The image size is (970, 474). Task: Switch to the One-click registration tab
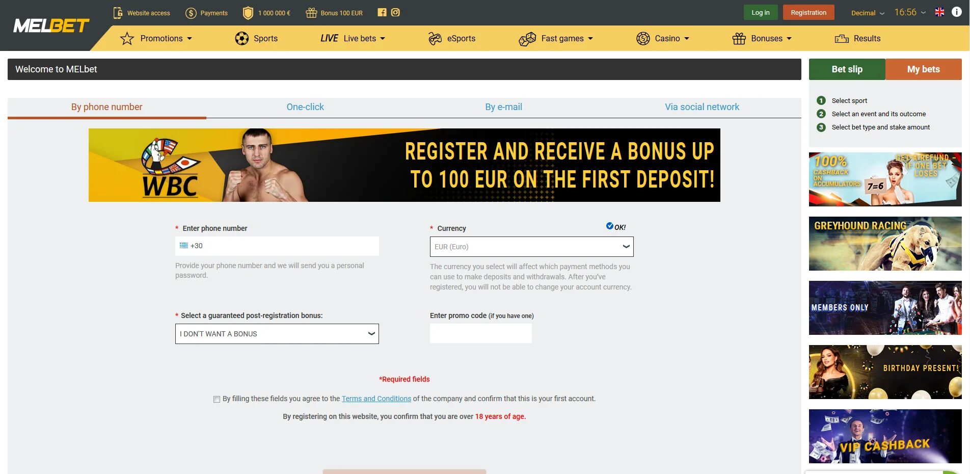305,107
